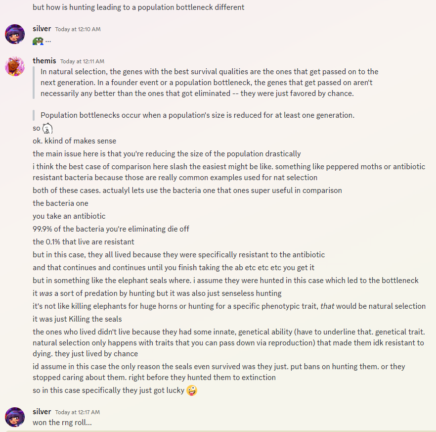Click the zany face emoji after "got lucky"
This screenshot has width=436, height=432.
point(192,391)
